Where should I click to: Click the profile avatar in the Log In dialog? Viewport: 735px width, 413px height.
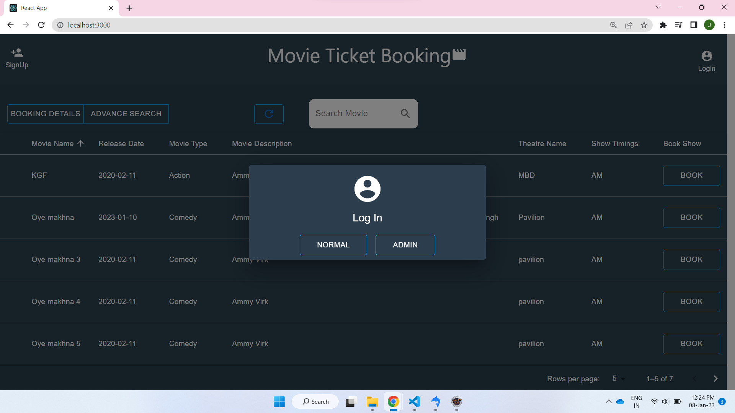[x=367, y=188]
